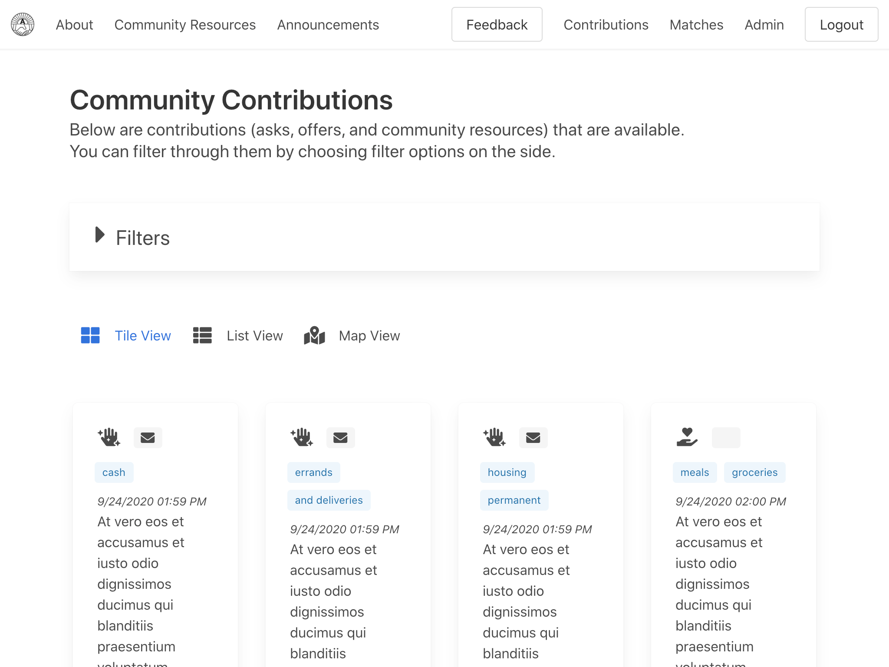
Task: Click the site logo in the navbar
Action: (x=23, y=24)
